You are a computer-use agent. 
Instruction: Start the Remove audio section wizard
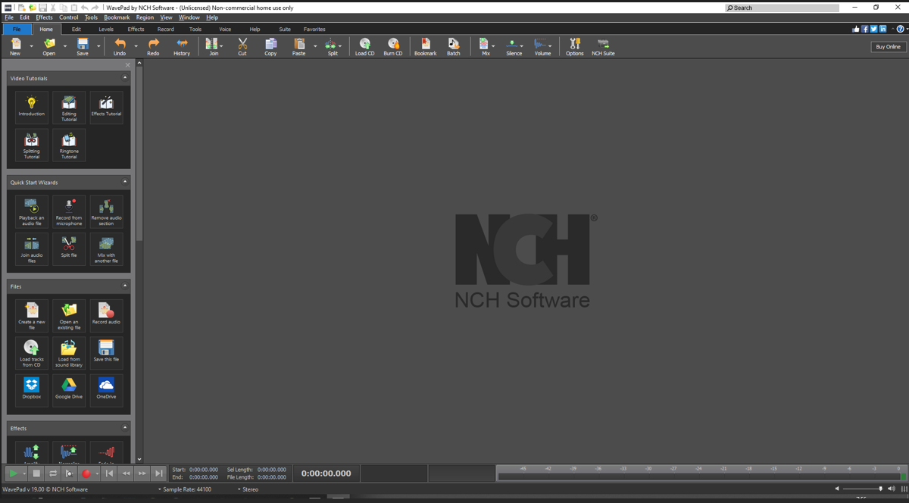[106, 211]
